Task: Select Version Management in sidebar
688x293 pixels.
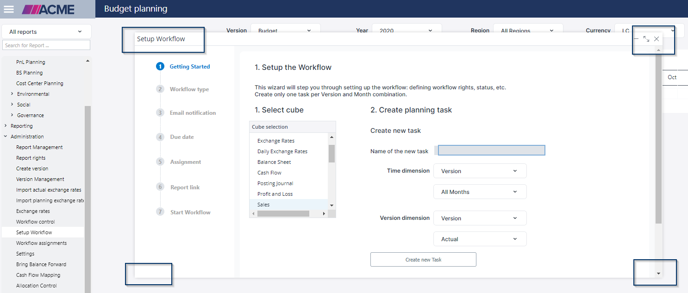Action: [40, 179]
